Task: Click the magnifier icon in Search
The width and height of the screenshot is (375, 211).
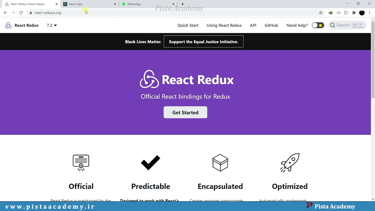Action: click(x=333, y=25)
